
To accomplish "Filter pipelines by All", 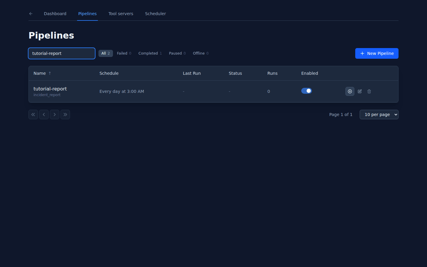I will (106, 53).
